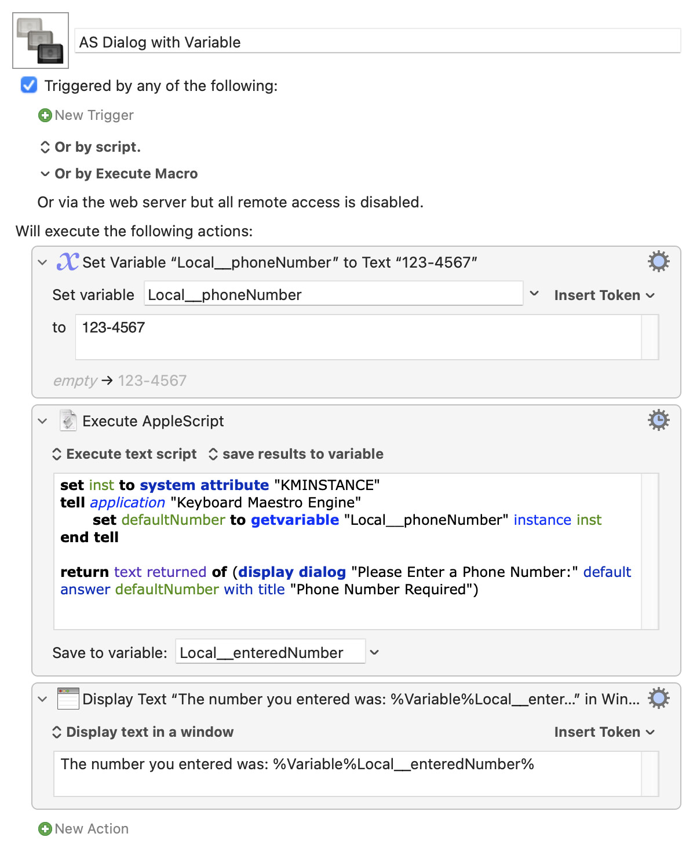Open variable name dropdown beside Local__phoneNumber
The width and height of the screenshot is (693, 848).
[x=534, y=294]
